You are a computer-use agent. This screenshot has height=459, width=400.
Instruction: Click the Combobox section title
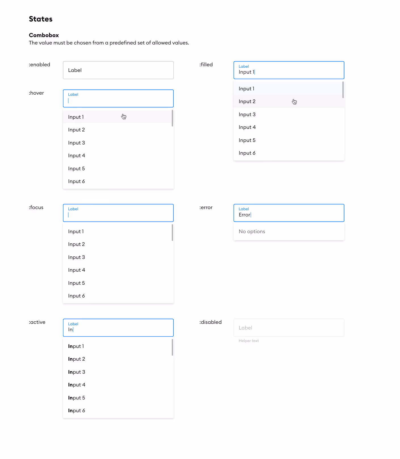(x=44, y=35)
